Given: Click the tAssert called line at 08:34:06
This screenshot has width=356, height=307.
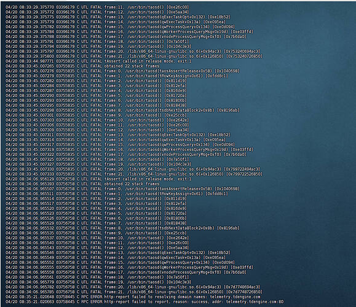Looking at the screenshot, I should 98,179.
